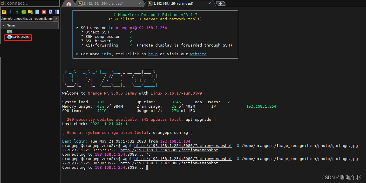
Task: Click the terminal cursor after 'Connecting to'
Action: tap(147, 168)
